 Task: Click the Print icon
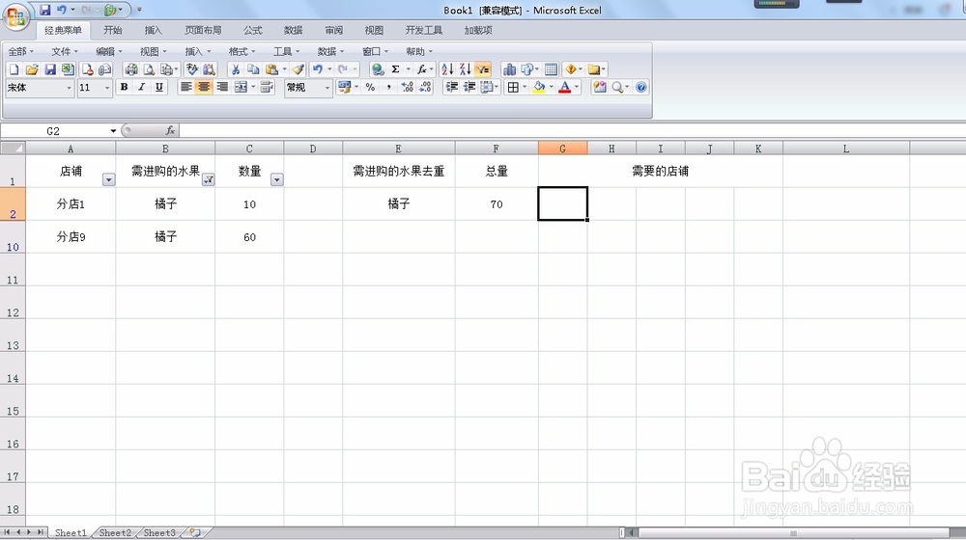tap(130, 69)
